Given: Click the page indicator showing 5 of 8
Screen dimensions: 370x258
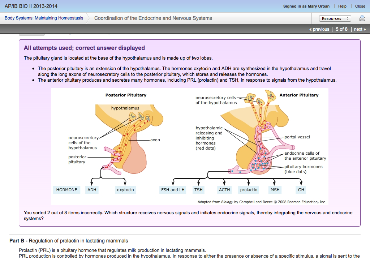Looking at the screenshot, I should click(x=341, y=29).
